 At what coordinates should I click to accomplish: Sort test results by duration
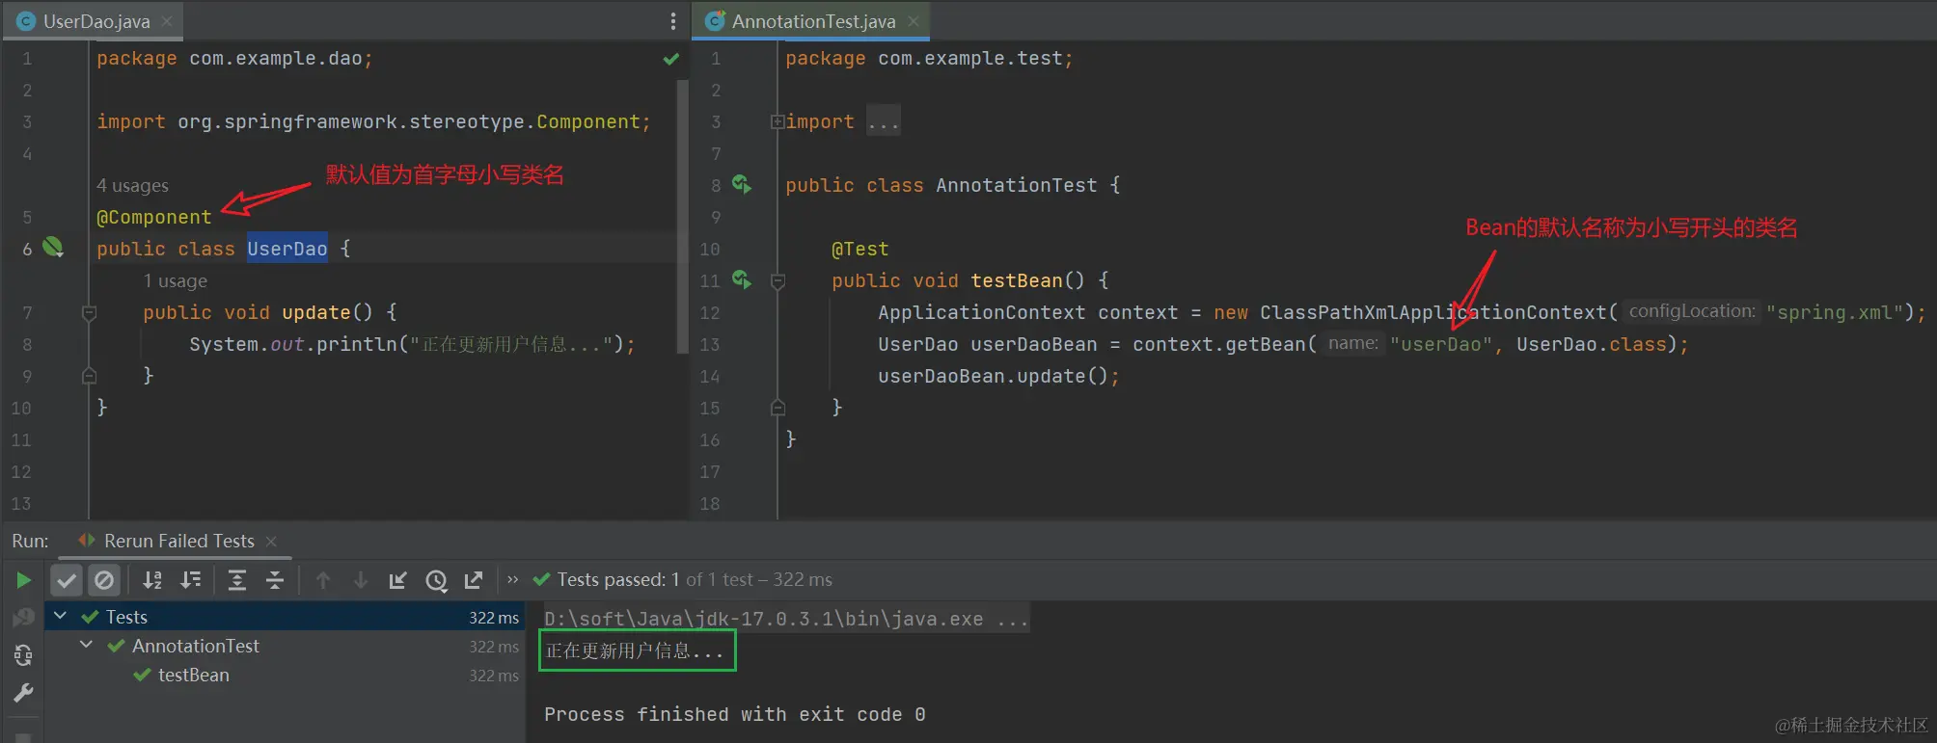point(191,580)
